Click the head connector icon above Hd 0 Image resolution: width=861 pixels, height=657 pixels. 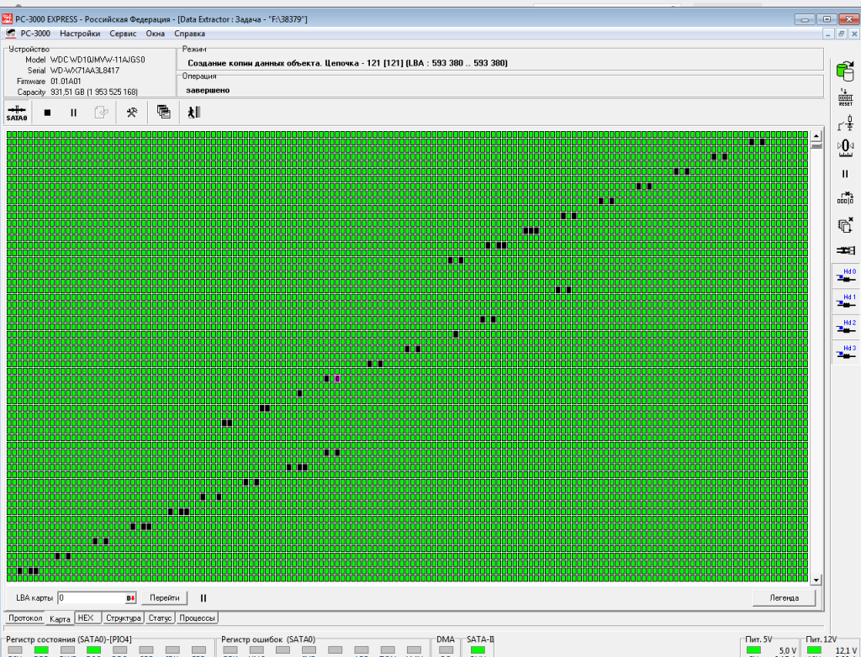[x=846, y=250]
